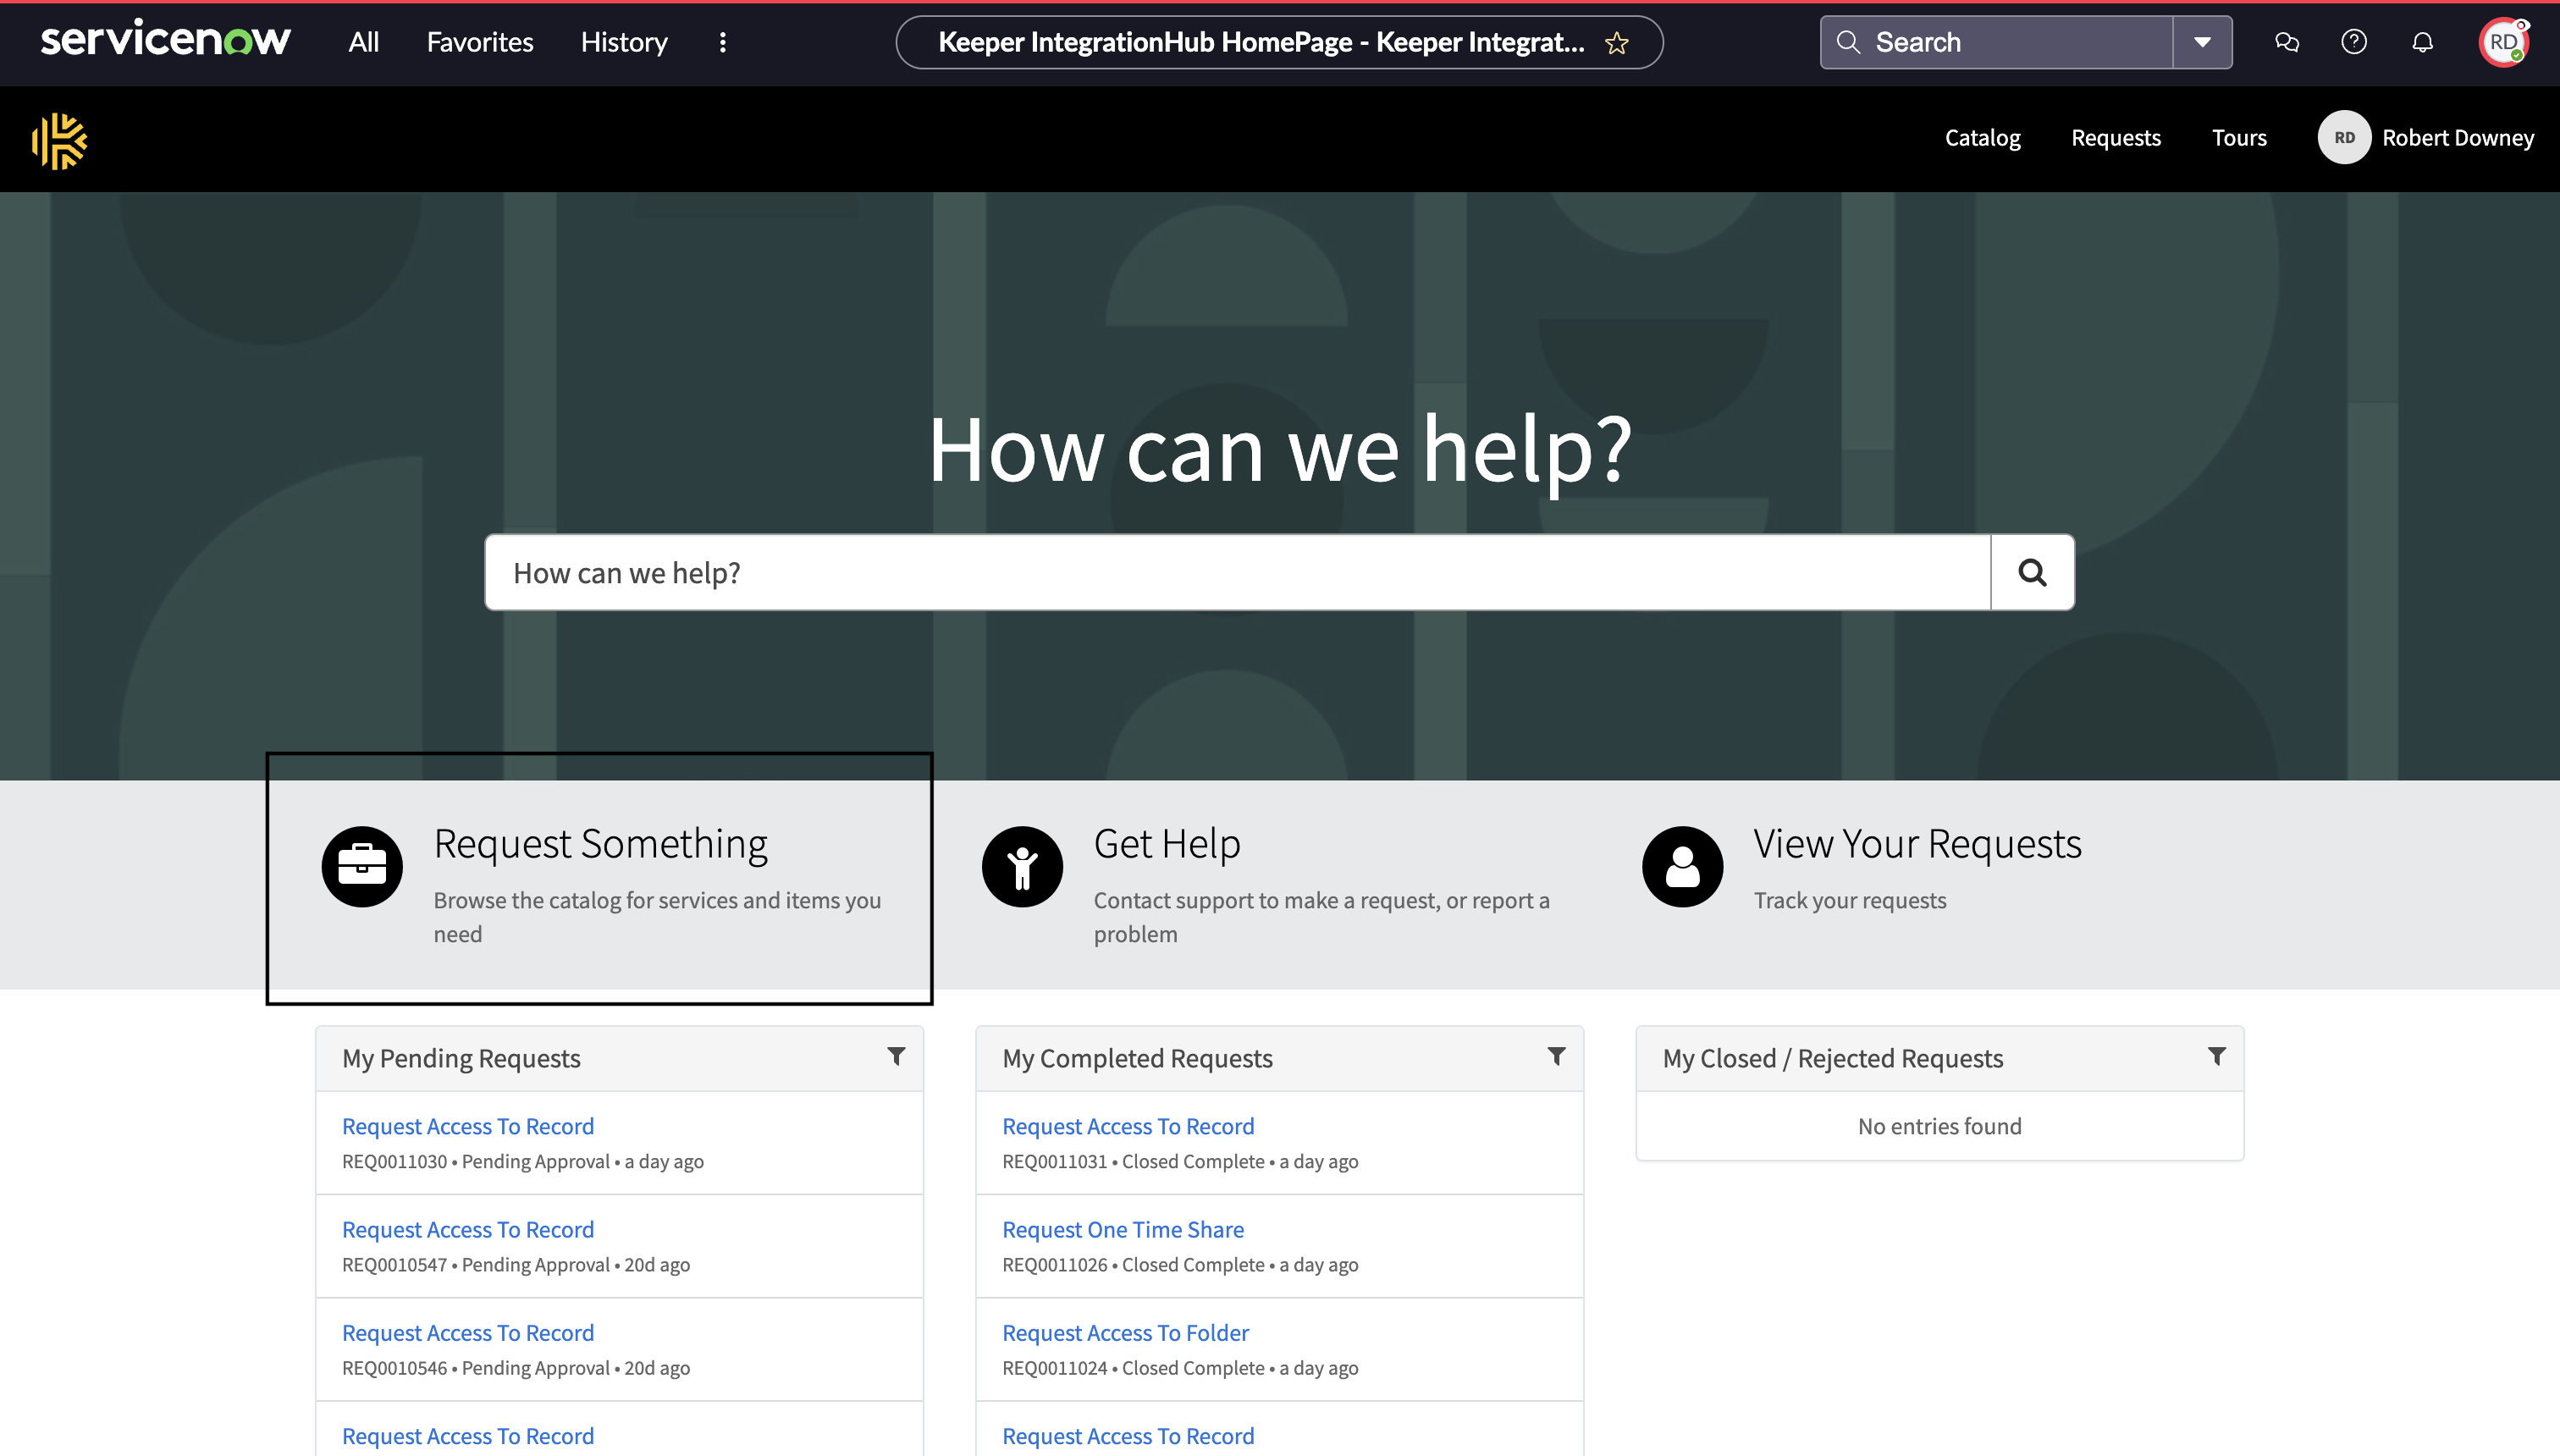
Task: Open the three-dot more menu
Action: tap(722, 42)
